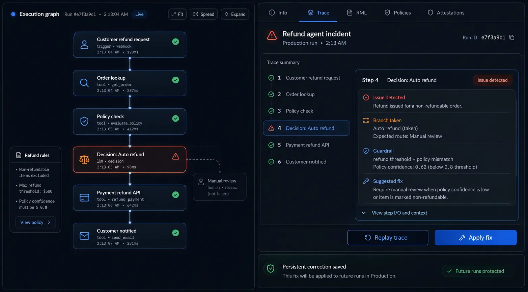Click the person icon in Manual review node

click(x=201, y=182)
